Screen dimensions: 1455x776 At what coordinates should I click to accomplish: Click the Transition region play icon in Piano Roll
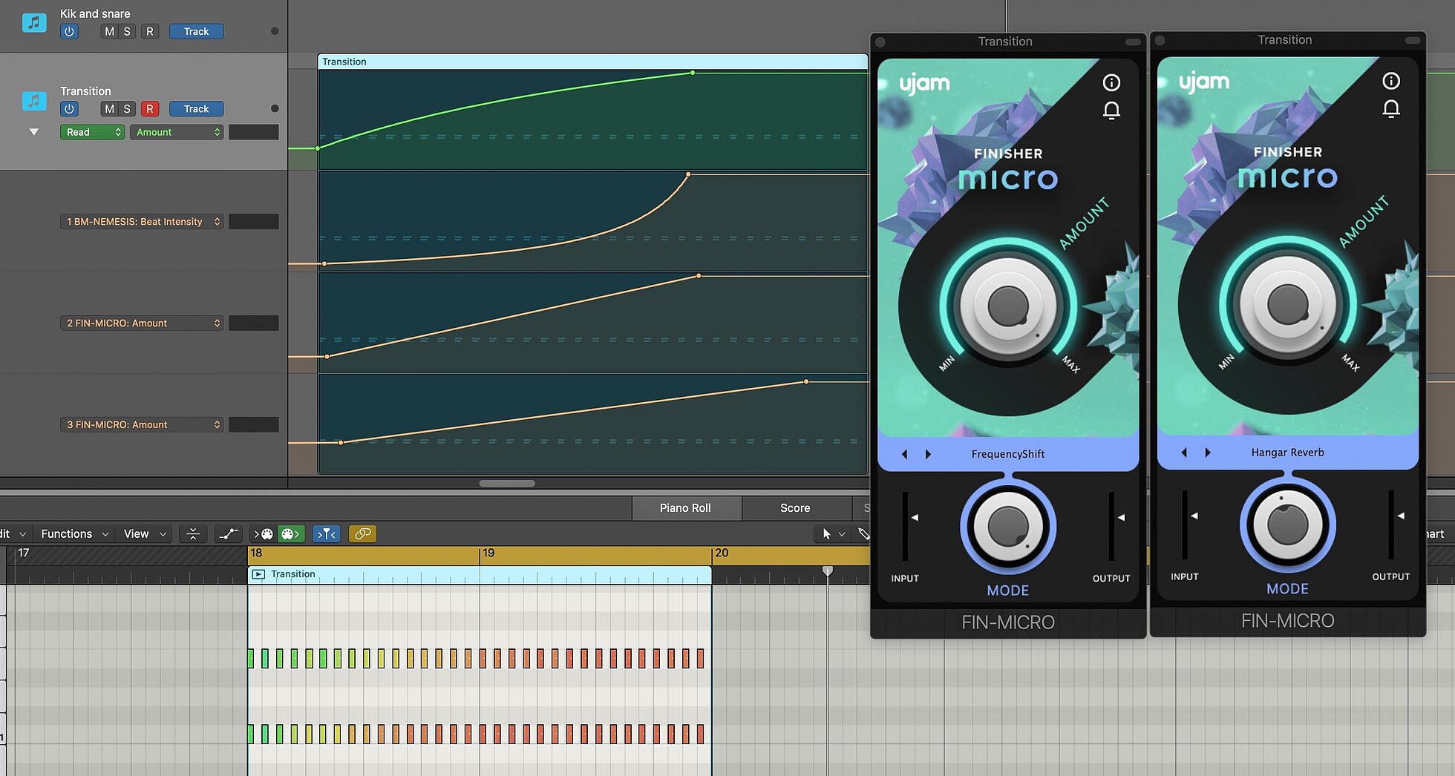(x=258, y=574)
